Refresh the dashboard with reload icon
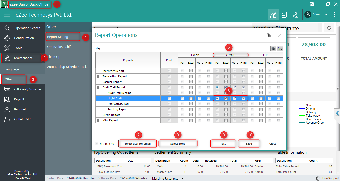340x181 pixels. point(329,28)
